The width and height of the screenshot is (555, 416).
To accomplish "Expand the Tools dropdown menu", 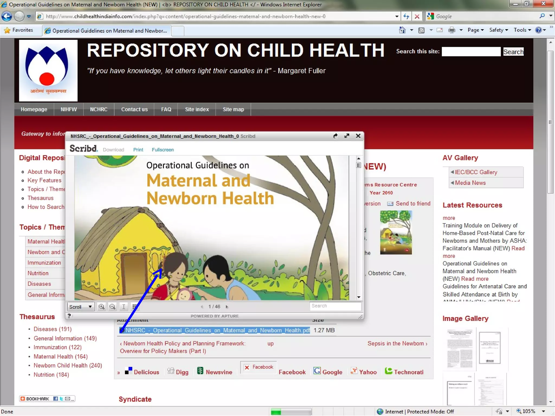I will (522, 30).
